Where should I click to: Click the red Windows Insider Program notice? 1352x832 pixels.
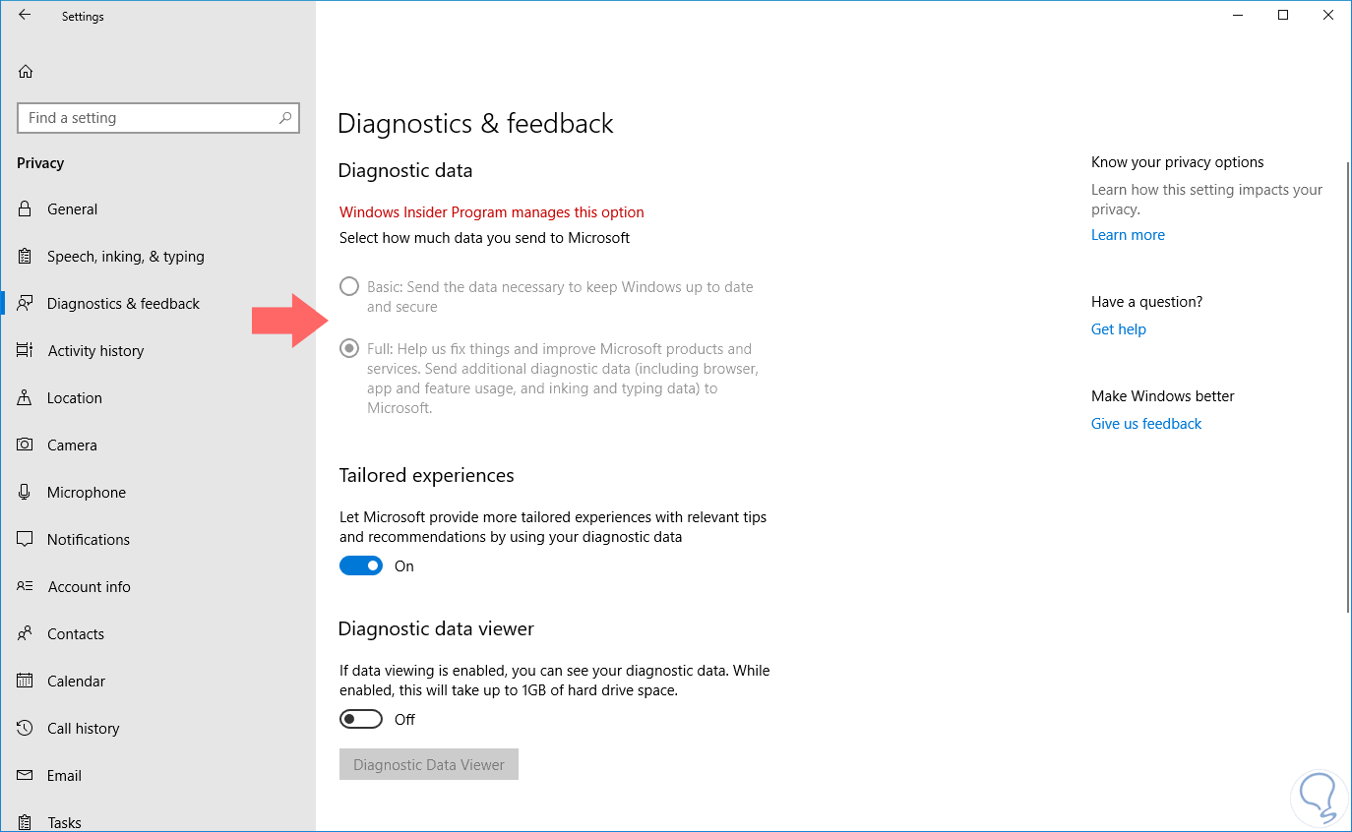pyautogui.click(x=492, y=212)
